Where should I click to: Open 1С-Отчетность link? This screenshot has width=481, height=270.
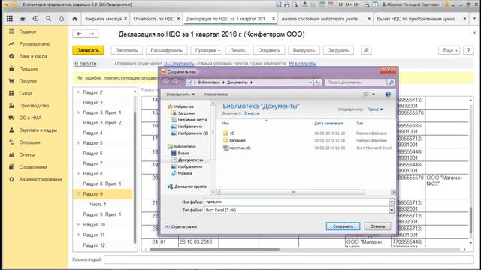[179, 64]
